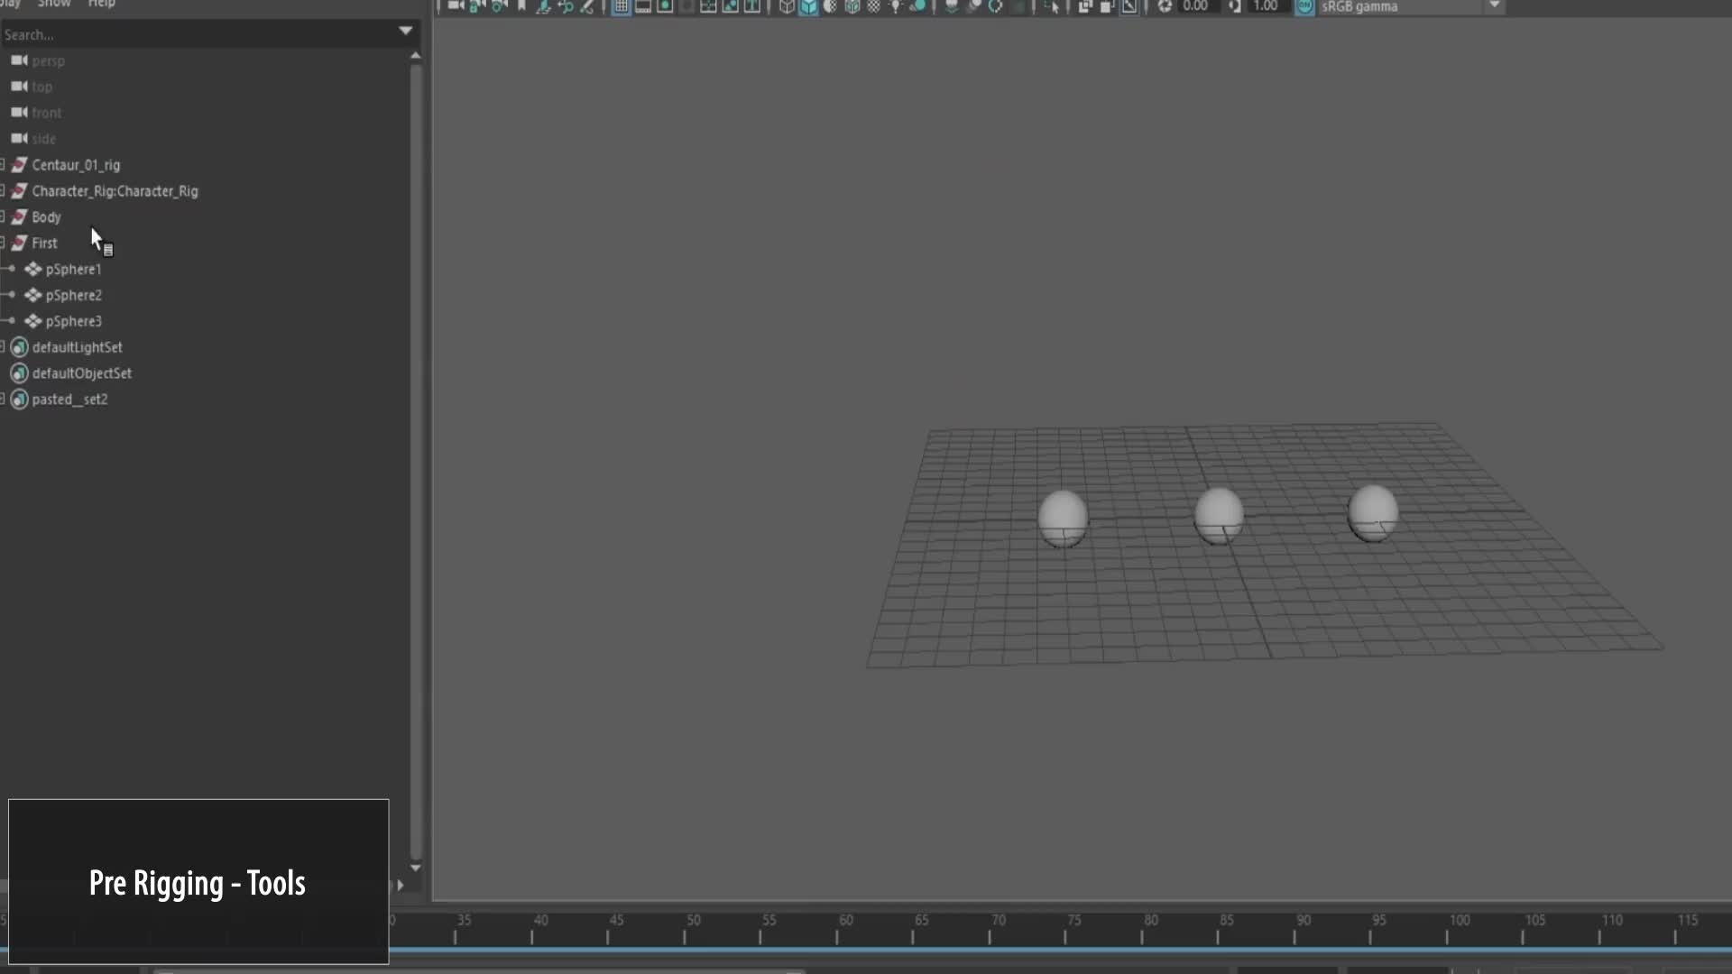Toggle color management ON button
1732x974 pixels.
(1304, 6)
